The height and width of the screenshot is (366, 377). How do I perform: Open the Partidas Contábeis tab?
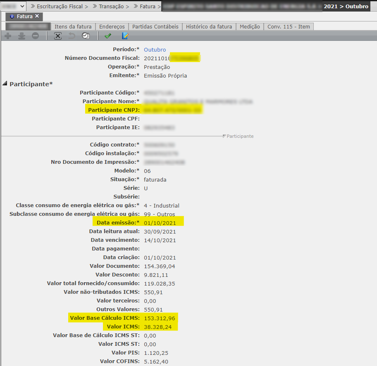(x=155, y=26)
